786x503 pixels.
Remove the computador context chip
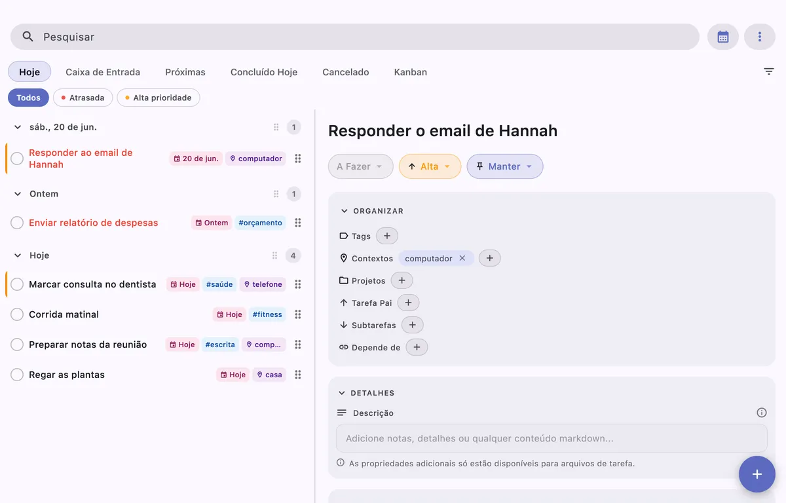462,258
